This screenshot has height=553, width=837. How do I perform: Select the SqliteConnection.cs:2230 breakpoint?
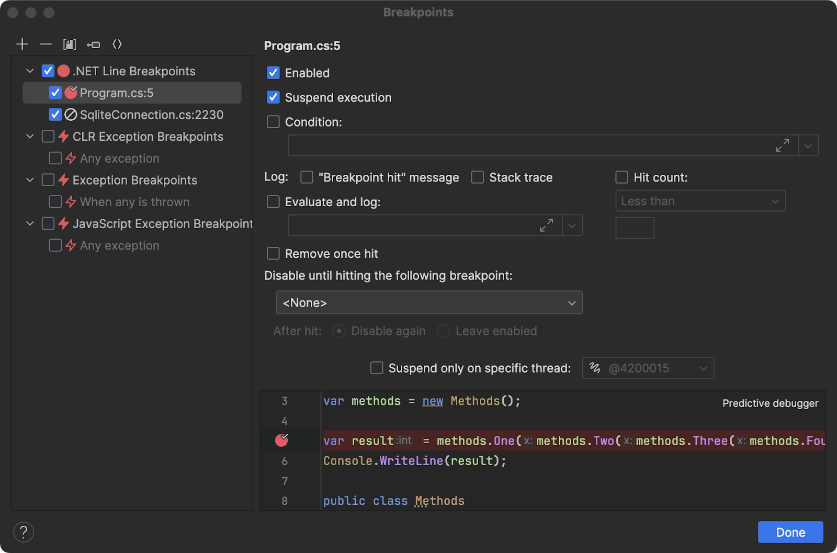[152, 115]
